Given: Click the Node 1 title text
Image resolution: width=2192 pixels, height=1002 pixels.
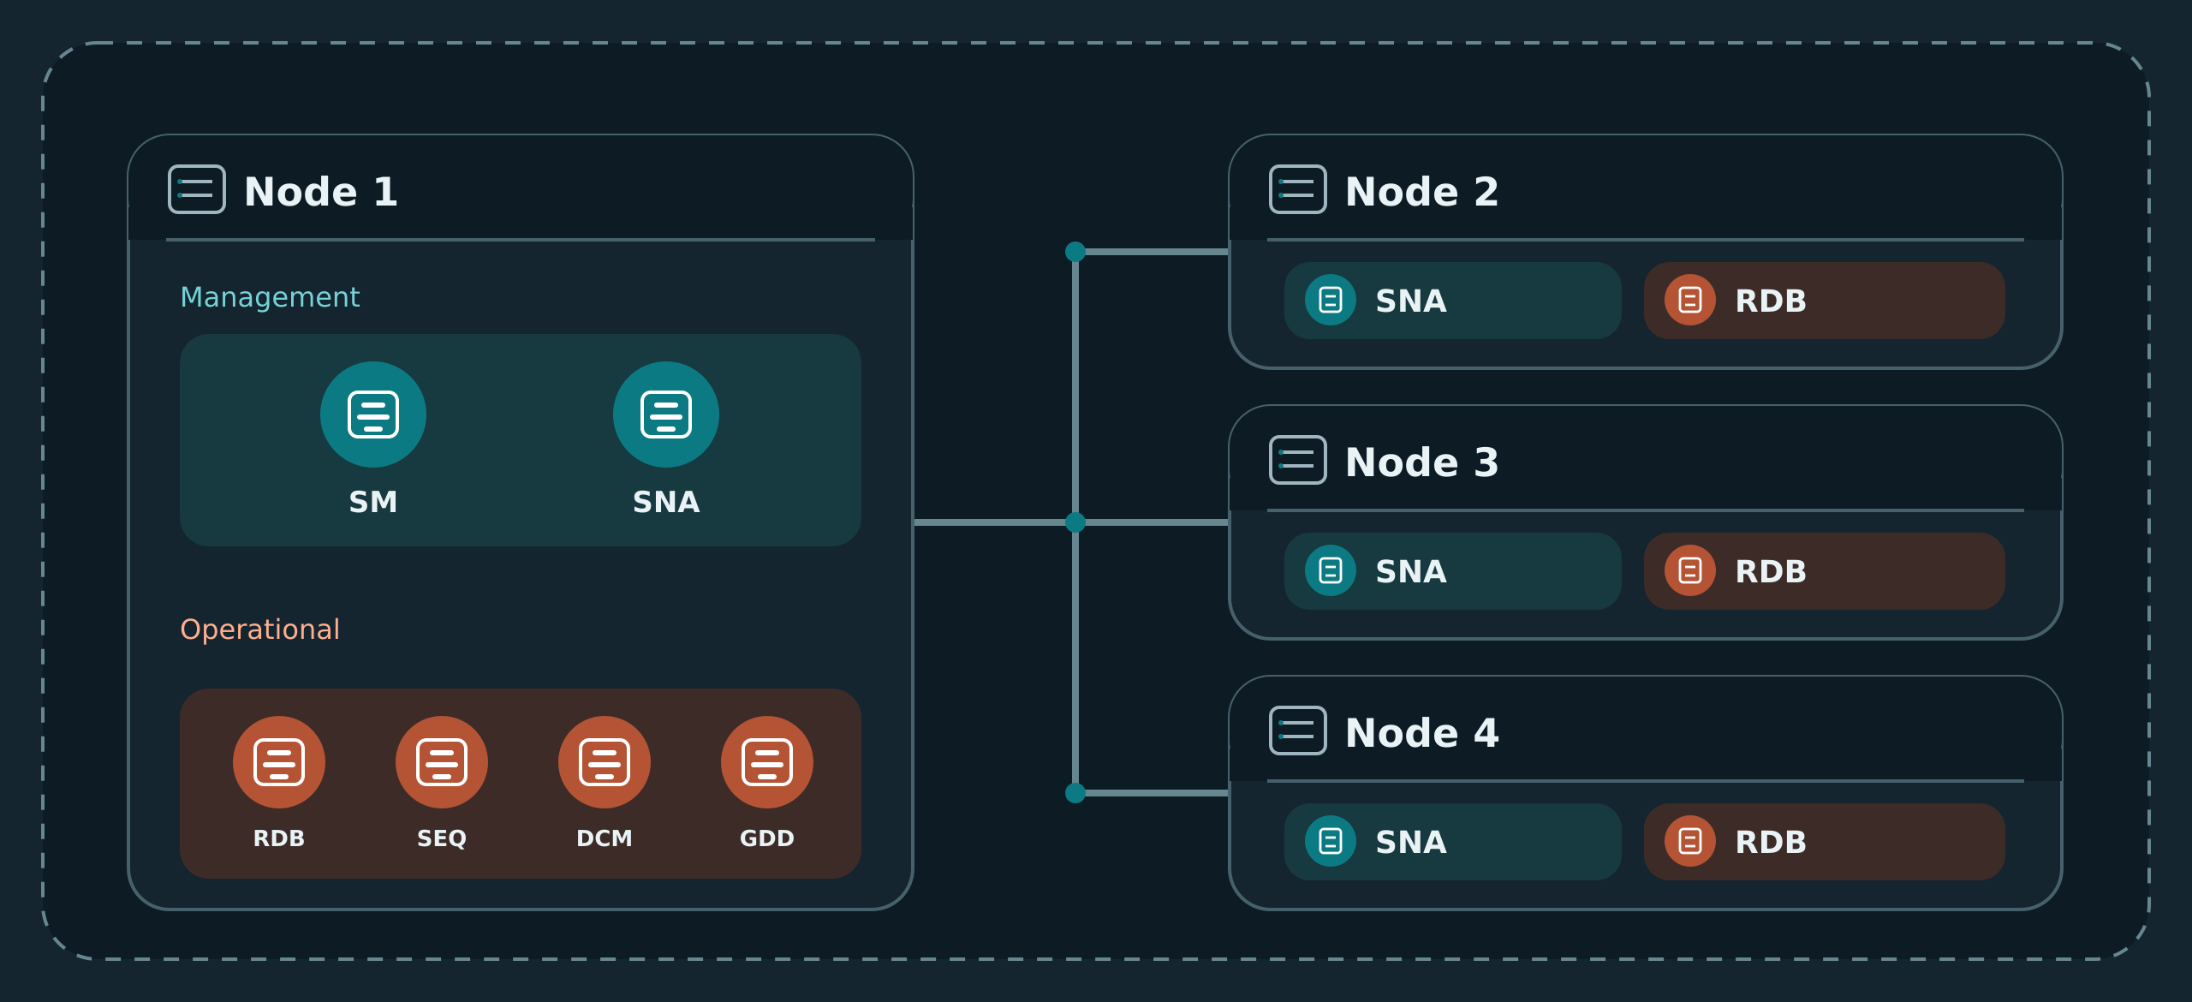Looking at the screenshot, I should [x=321, y=191].
